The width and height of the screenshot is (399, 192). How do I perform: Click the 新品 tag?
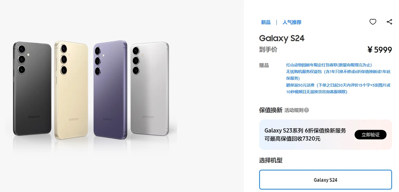point(266,22)
